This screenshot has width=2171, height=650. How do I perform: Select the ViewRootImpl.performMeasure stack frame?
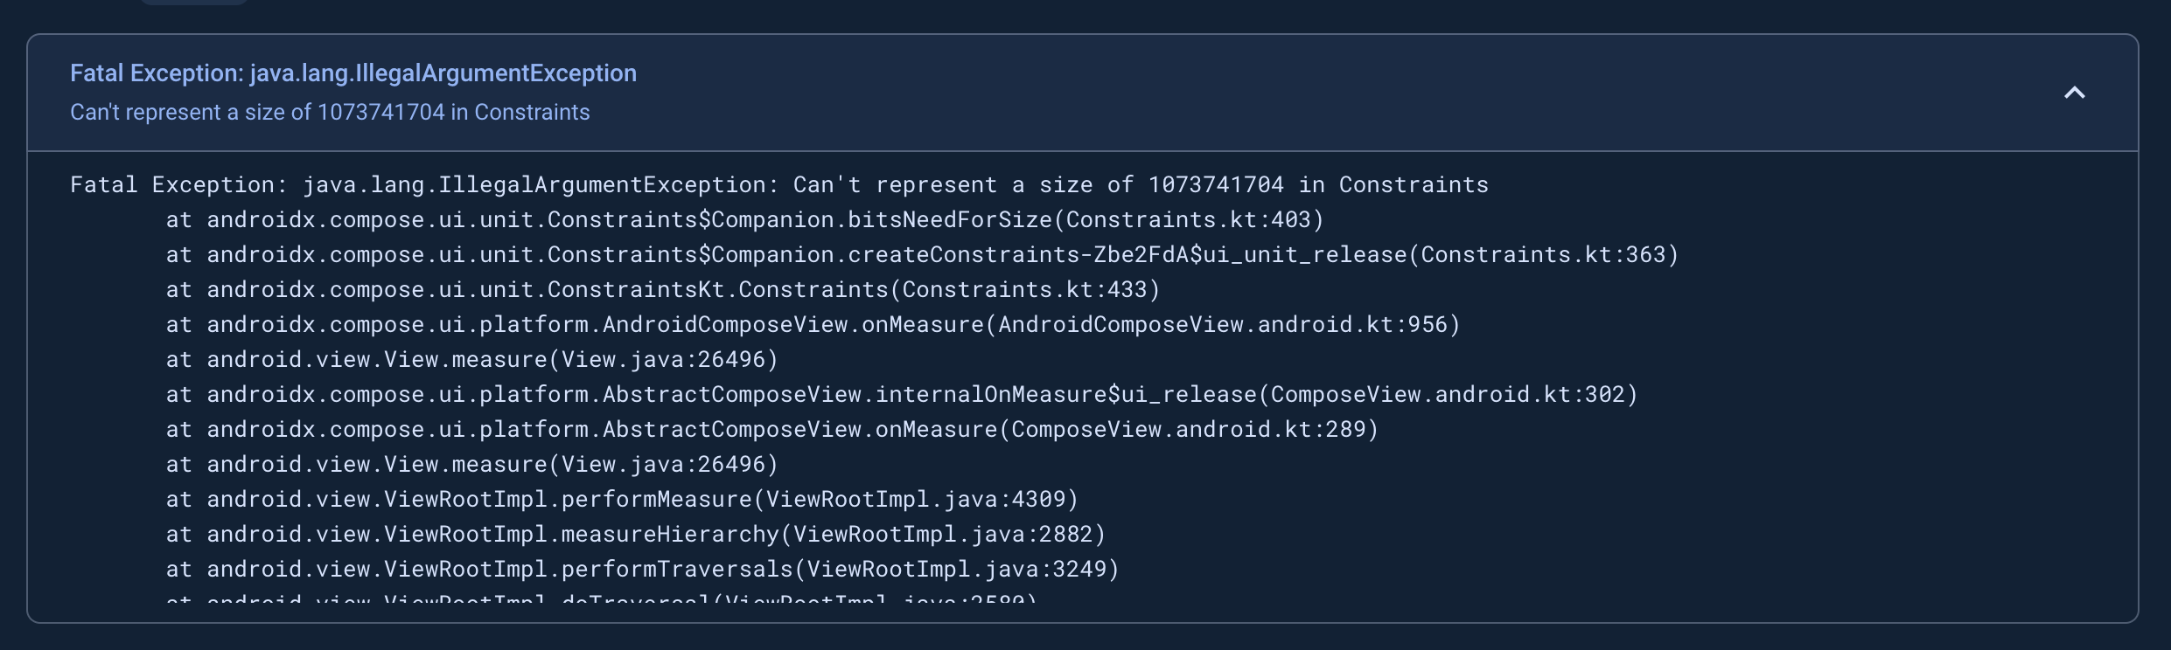pyautogui.click(x=622, y=500)
